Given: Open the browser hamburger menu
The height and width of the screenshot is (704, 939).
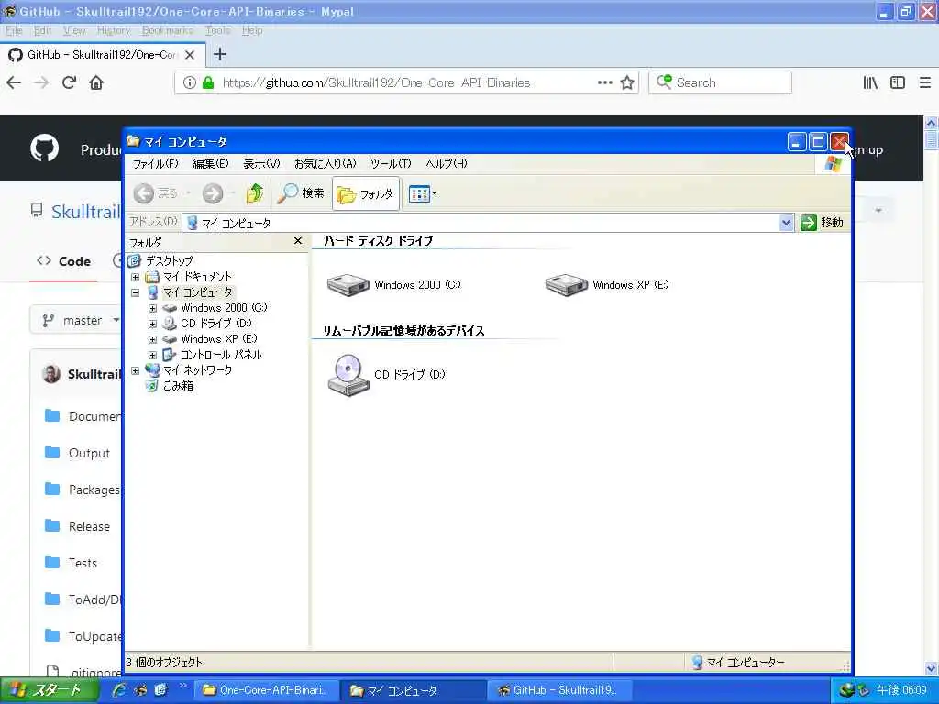Looking at the screenshot, I should pyautogui.click(x=925, y=82).
